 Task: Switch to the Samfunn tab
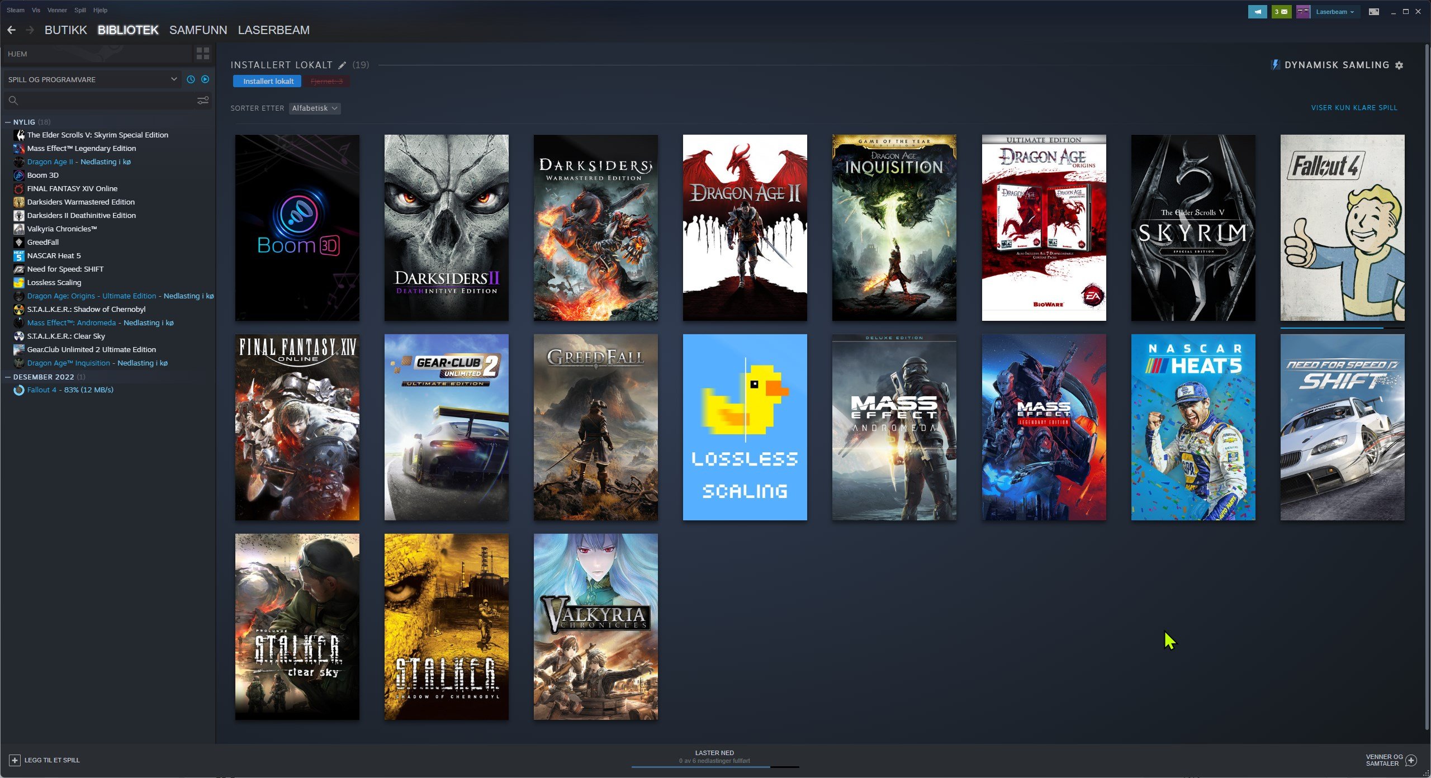[198, 30]
